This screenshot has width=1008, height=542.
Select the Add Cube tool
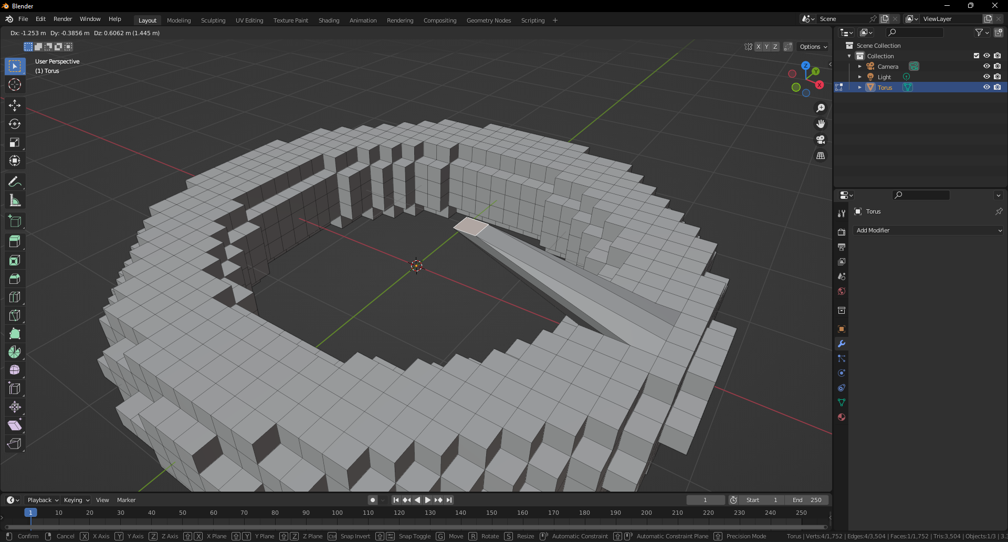tap(15, 221)
